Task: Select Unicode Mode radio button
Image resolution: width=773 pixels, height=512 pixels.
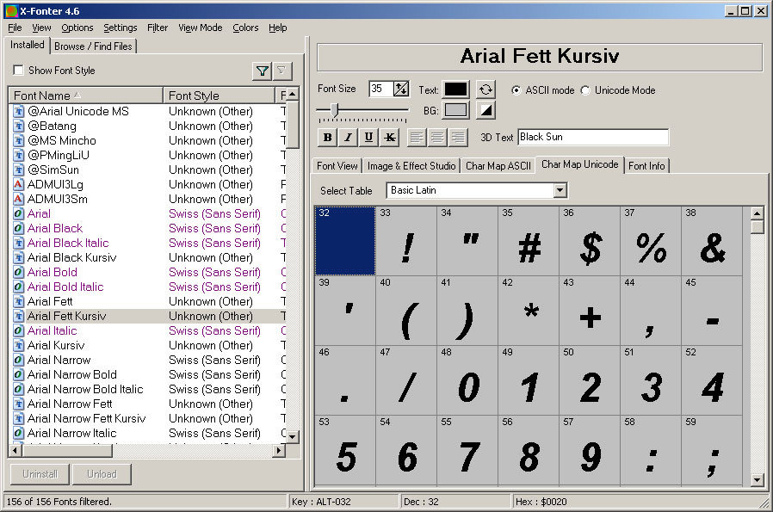Action: [585, 90]
